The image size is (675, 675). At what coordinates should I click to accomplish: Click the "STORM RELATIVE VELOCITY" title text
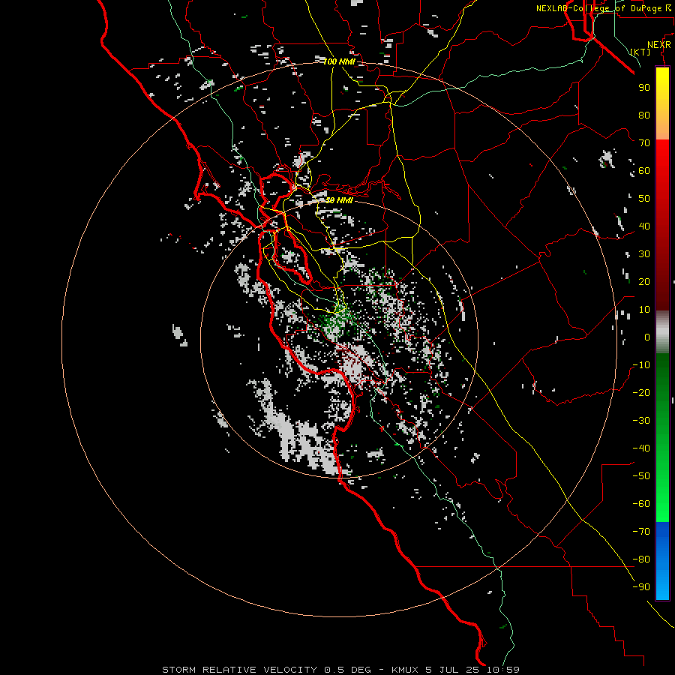[239, 670]
